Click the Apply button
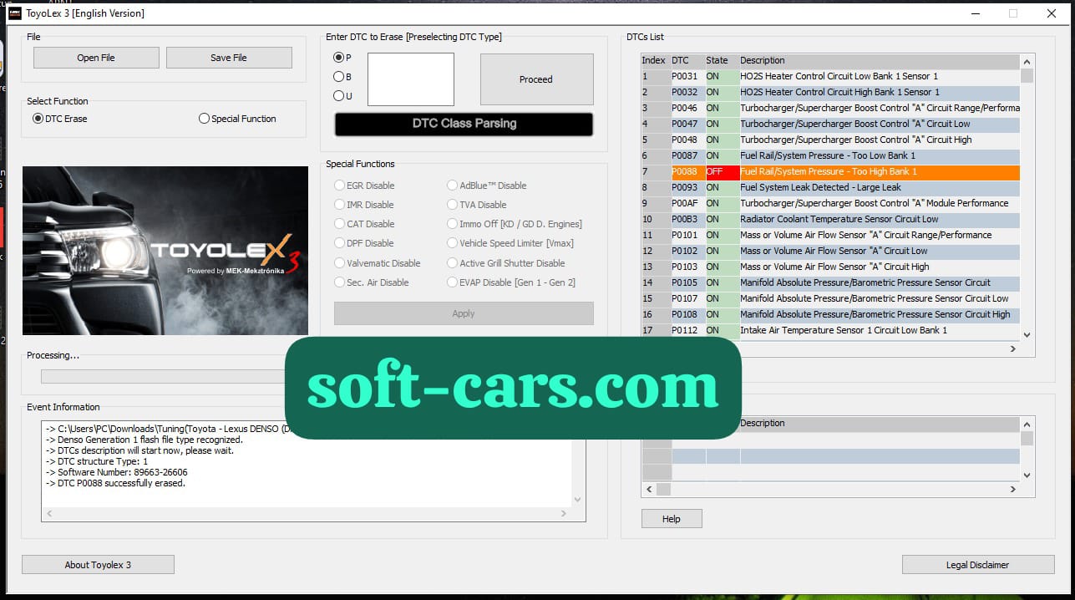Image resolution: width=1075 pixels, height=600 pixels. pos(464,313)
